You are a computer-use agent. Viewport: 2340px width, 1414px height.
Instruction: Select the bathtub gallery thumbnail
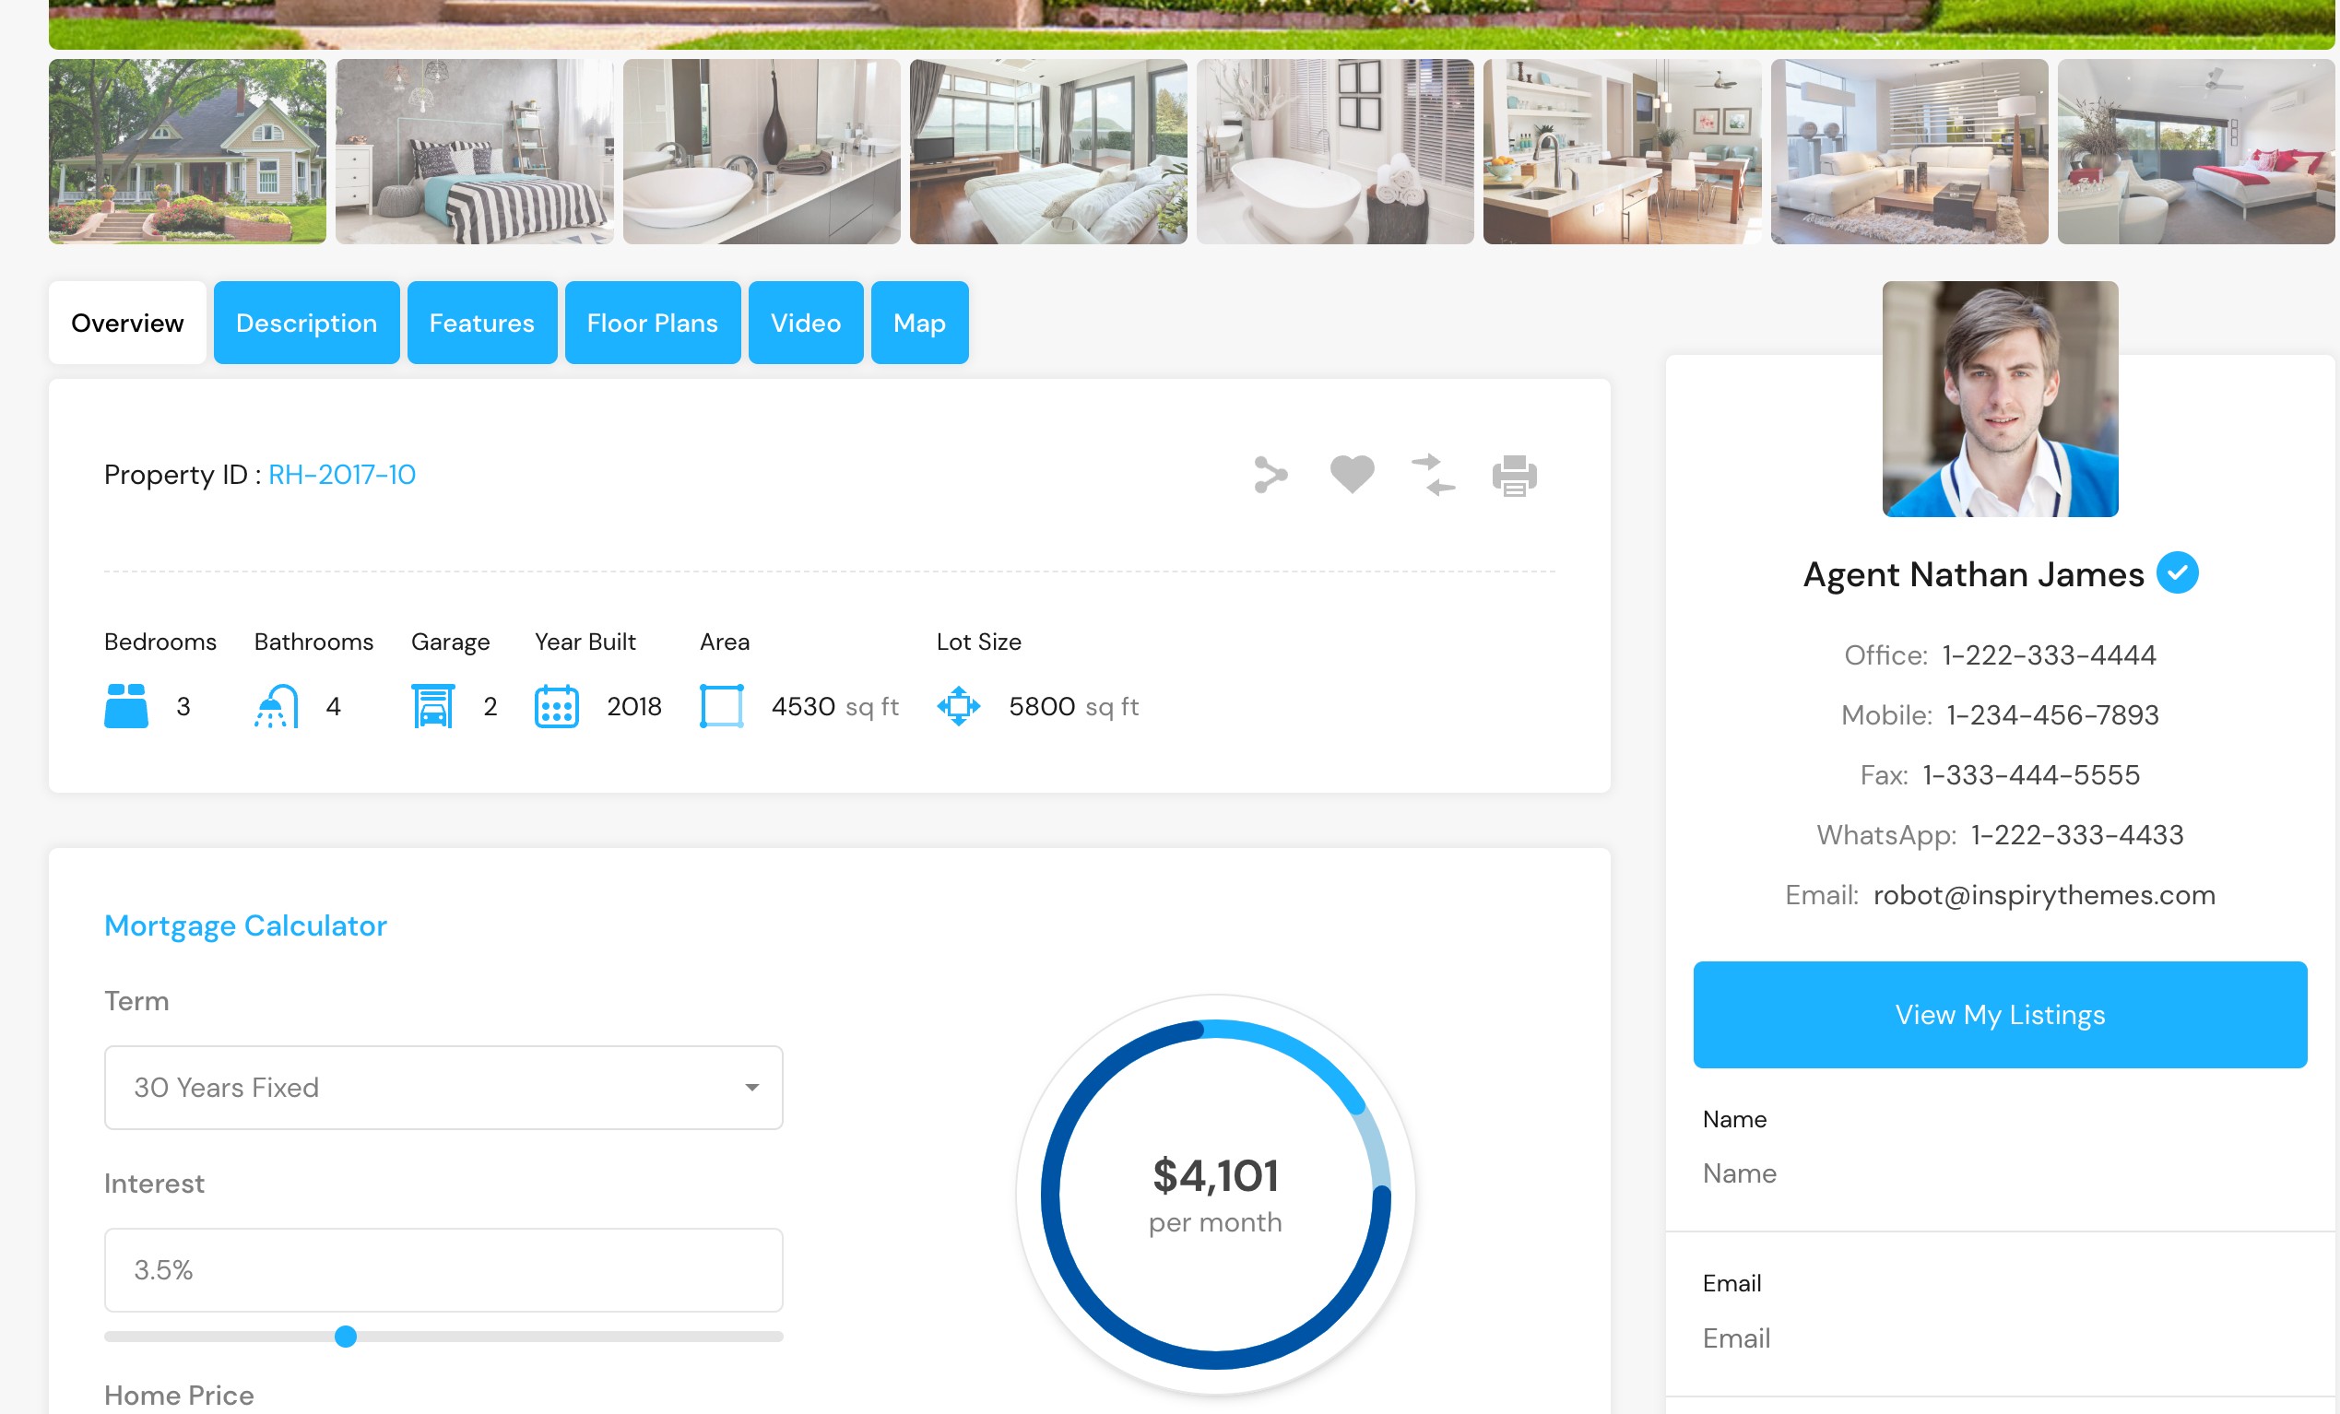pyautogui.click(x=1334, y=152)
